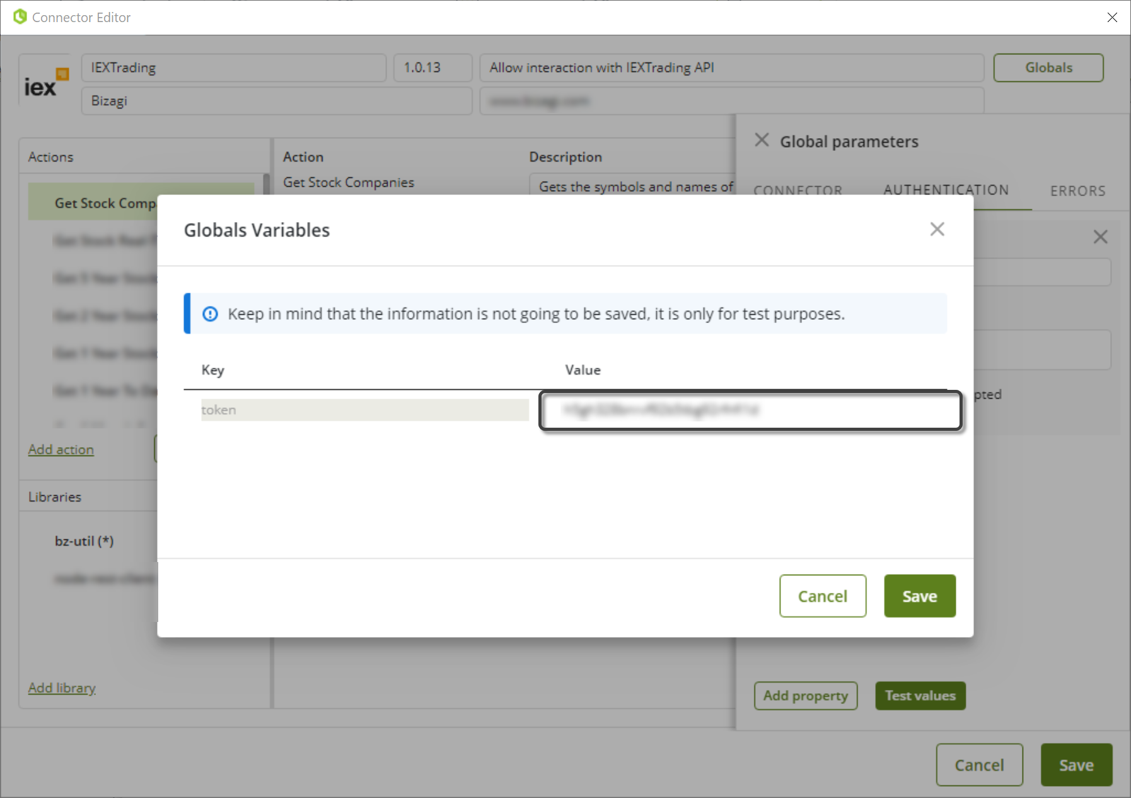Click Save in Globals Variables dialog
The height and width of the screenshot is (798, 1131).
[x=919, y=596]
